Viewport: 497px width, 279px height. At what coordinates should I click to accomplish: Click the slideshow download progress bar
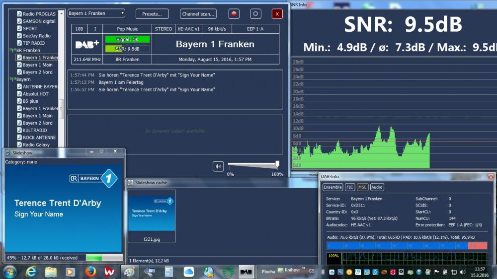(104, 258)
